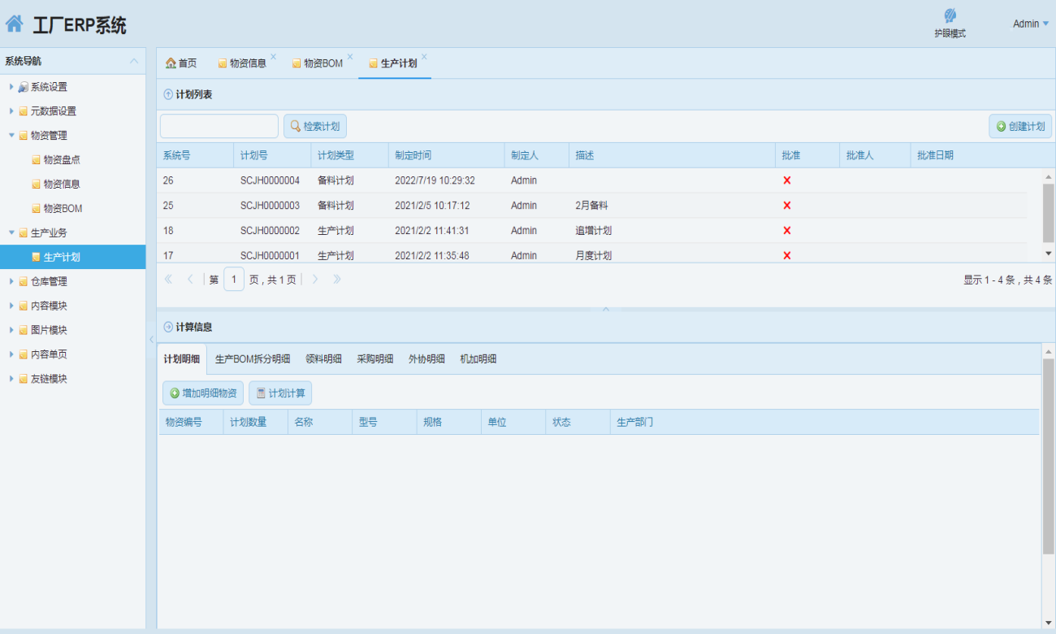Sort by 计划类型 column header
The width and height of the screenshot is (1056, 634).
point(349,155)
